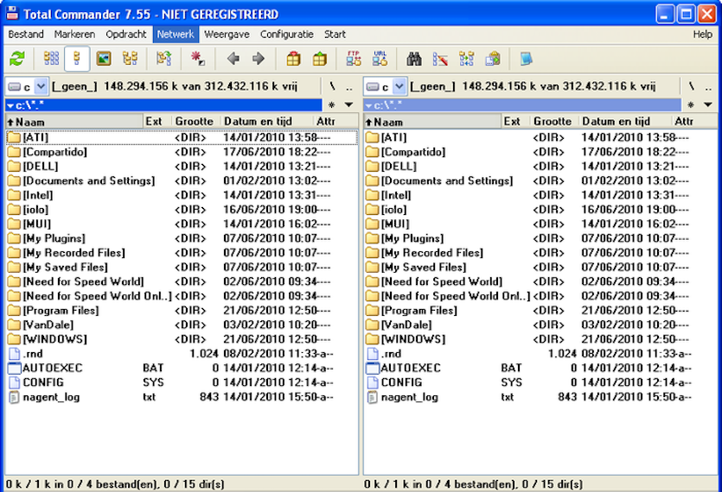
Task: Go forward with the right arrow icon
Action: [259, 59]
